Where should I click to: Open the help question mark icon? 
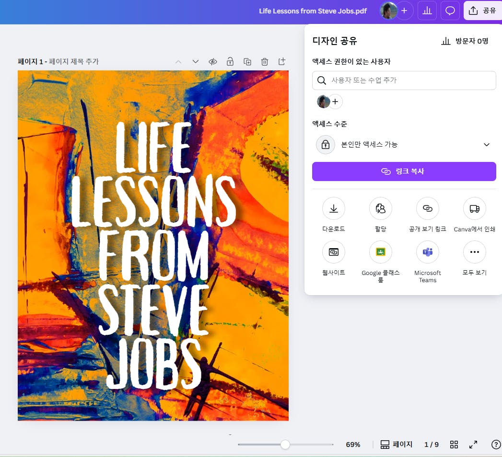[496, 445]
